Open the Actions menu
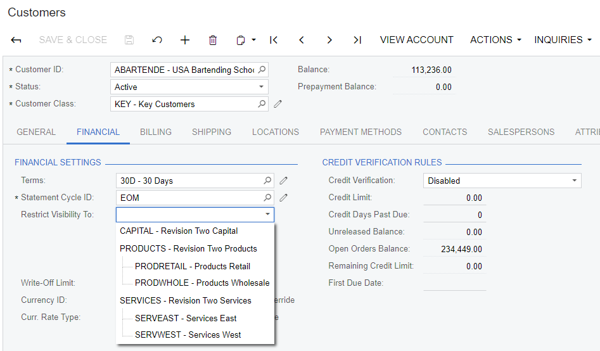 [495, 40]
